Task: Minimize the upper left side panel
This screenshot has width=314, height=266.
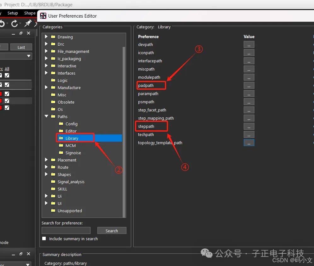Action: 14,34
